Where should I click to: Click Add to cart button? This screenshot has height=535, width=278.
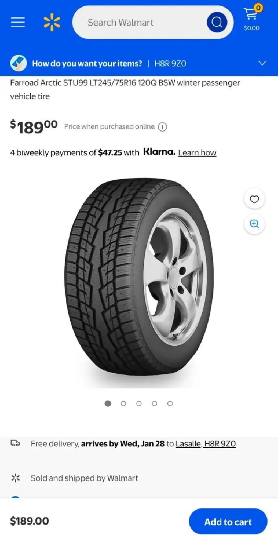point(228,521)
